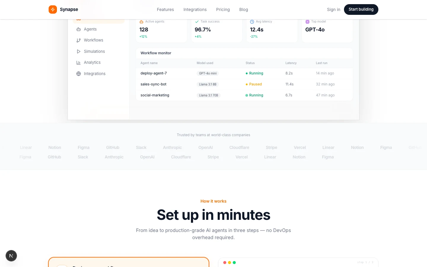
Task: Select Integrations in the dashboard sidebar
Action: tap(95, 74)
